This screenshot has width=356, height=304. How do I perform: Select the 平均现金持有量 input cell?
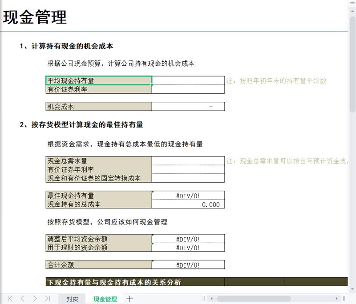click(x=188, y=80)
